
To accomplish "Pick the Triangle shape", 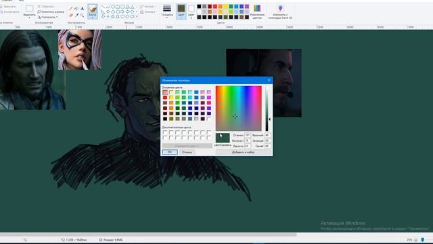I will 133,7.
